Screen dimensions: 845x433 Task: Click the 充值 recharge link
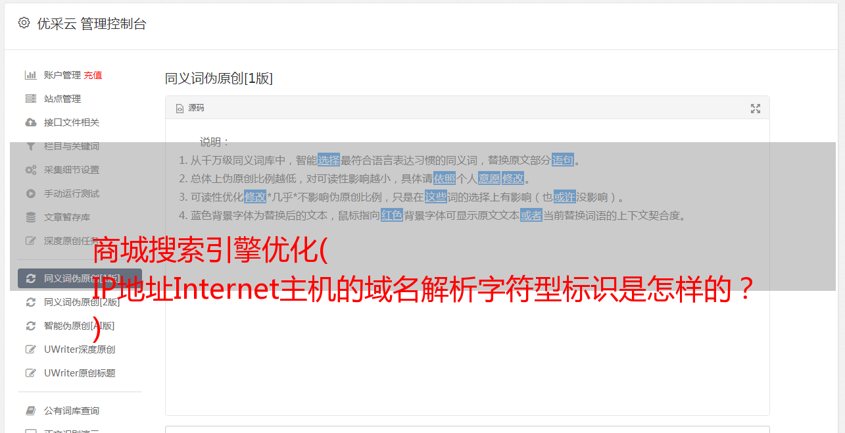pyautogui.click(x=93, y=75)
